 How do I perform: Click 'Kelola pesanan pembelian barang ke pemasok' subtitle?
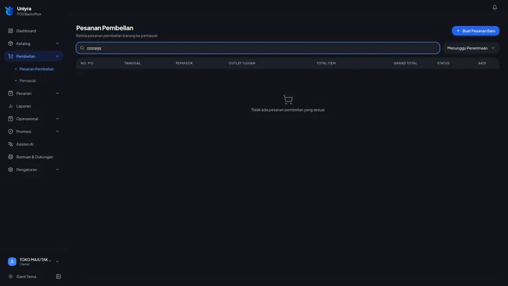point(116,35)
